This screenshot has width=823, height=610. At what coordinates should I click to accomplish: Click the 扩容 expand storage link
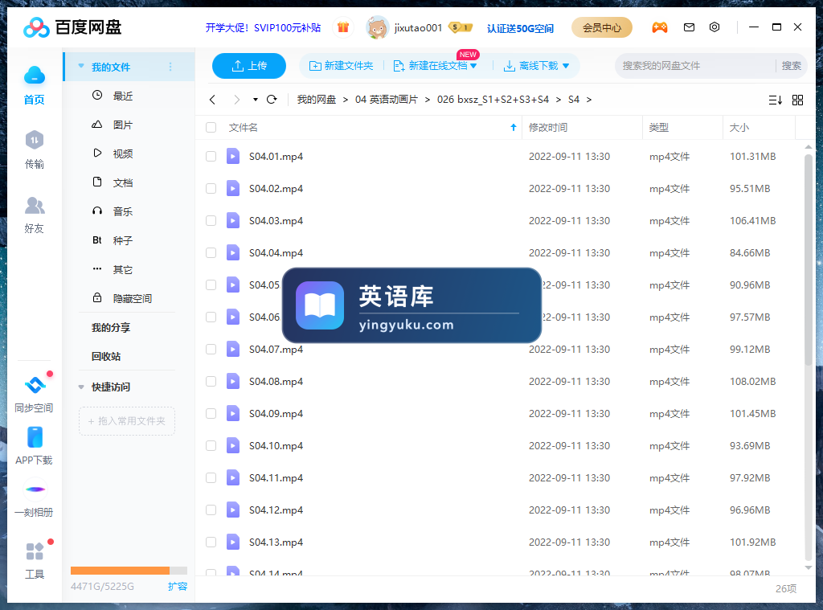(178, 587)
